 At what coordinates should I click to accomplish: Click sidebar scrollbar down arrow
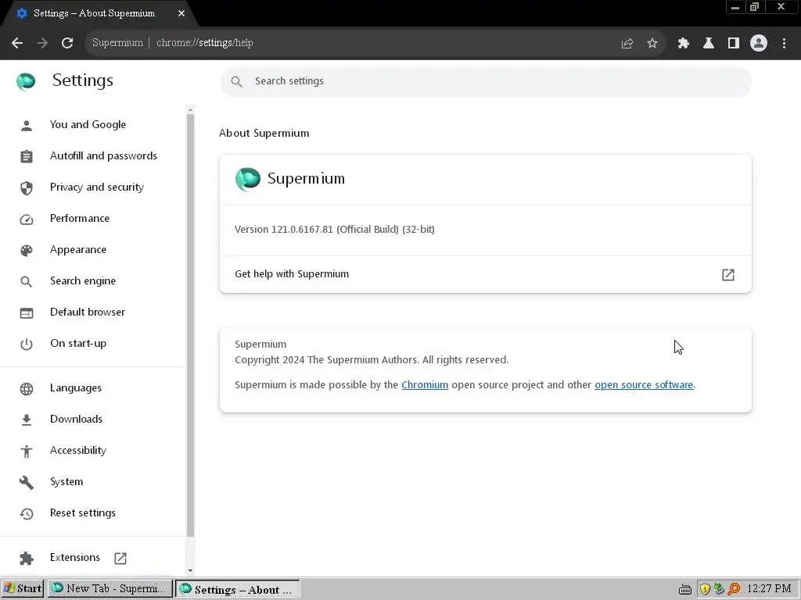[191, 571]
